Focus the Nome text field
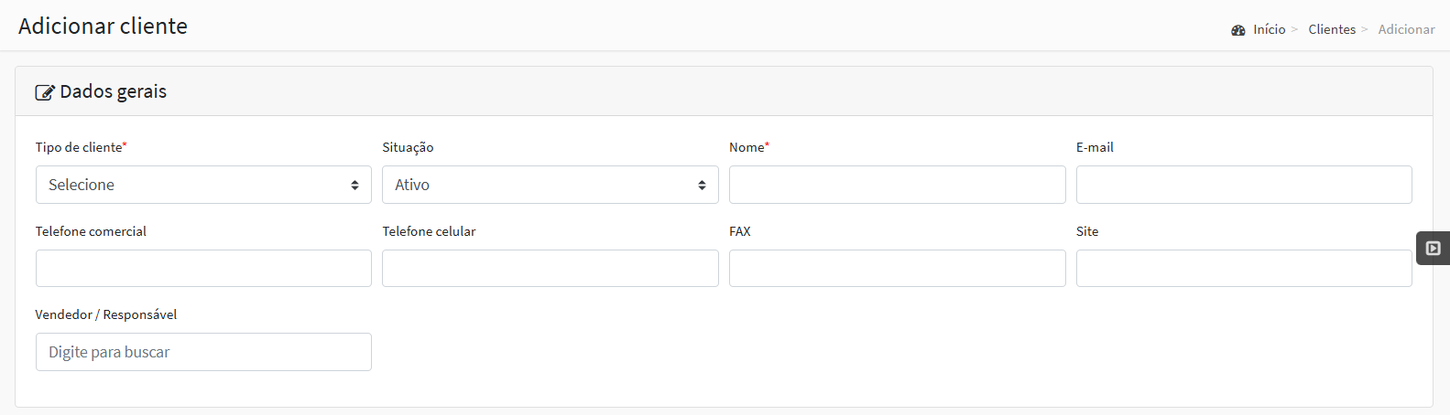The width and height of the screenshot is (1450, 415). tap(898, 185)
